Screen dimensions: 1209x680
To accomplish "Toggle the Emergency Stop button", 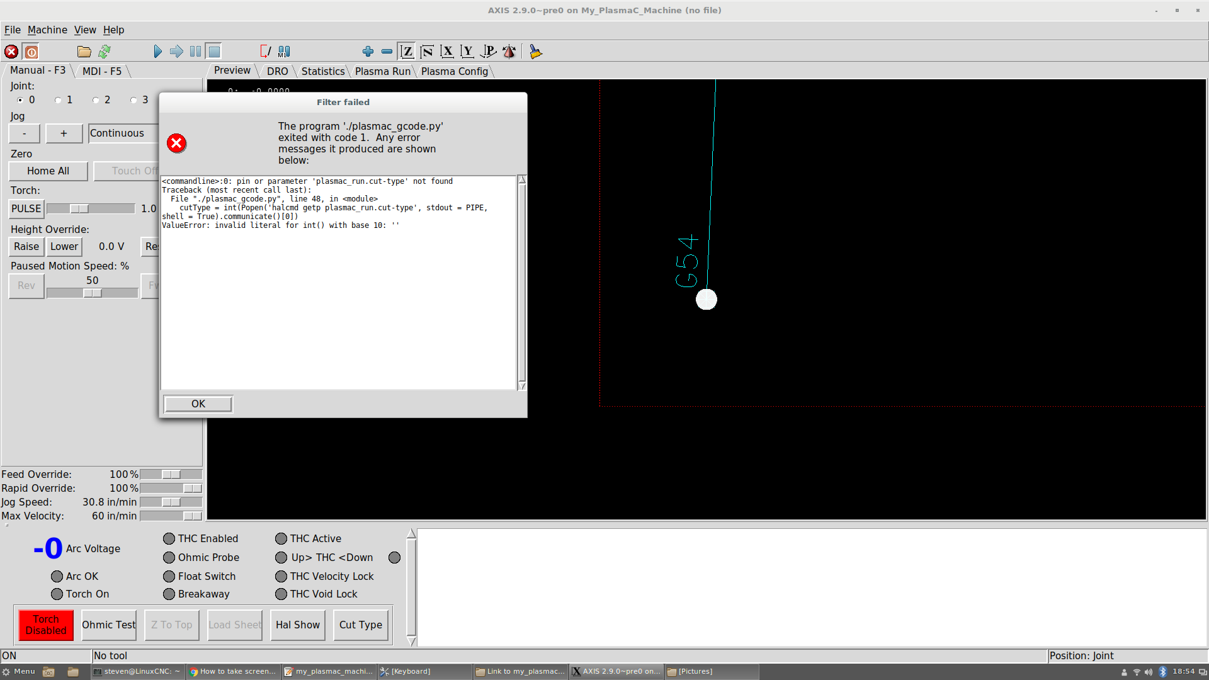I will point(11,52).
